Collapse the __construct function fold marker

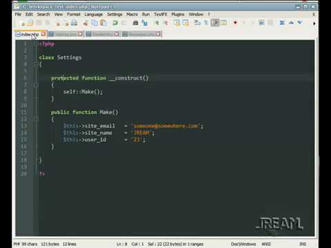36,85
